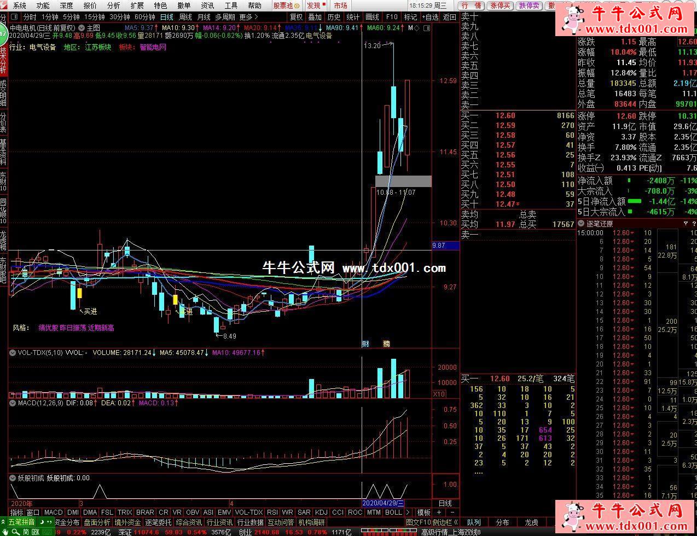Expand the VOL-TDX indicator dropdown arrow

pos(12,353)
